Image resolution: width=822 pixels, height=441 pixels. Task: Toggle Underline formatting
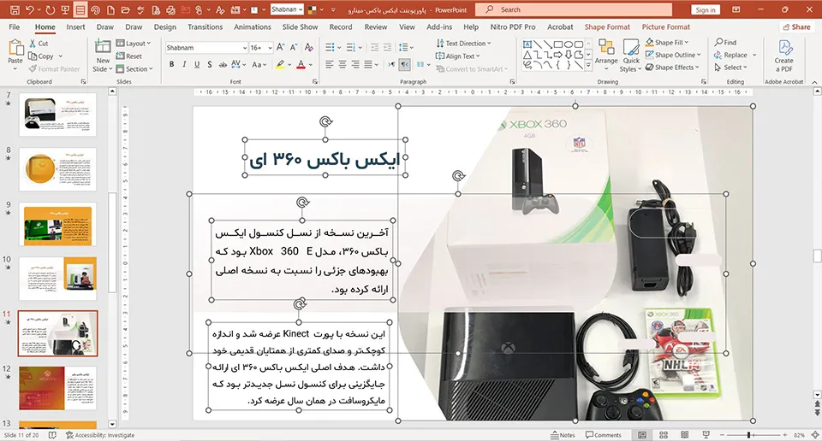[x=197, y=64]
